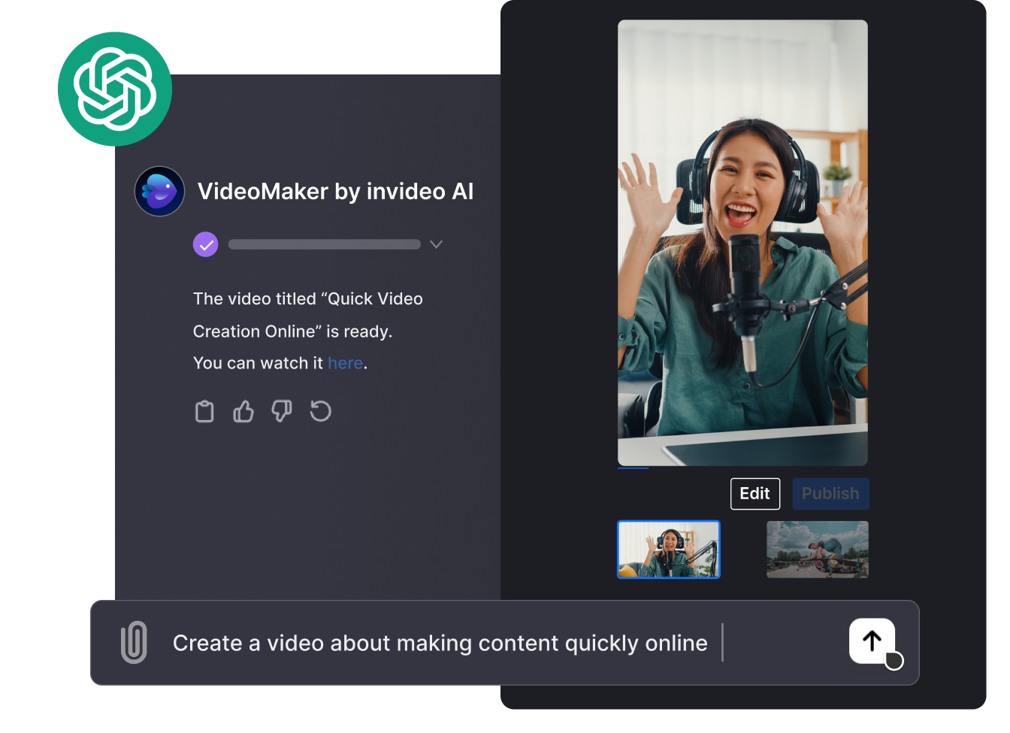Click the "VideoMaker by invideo AI" title
This screenshot has height=733, width=1010.
point(335,192)
